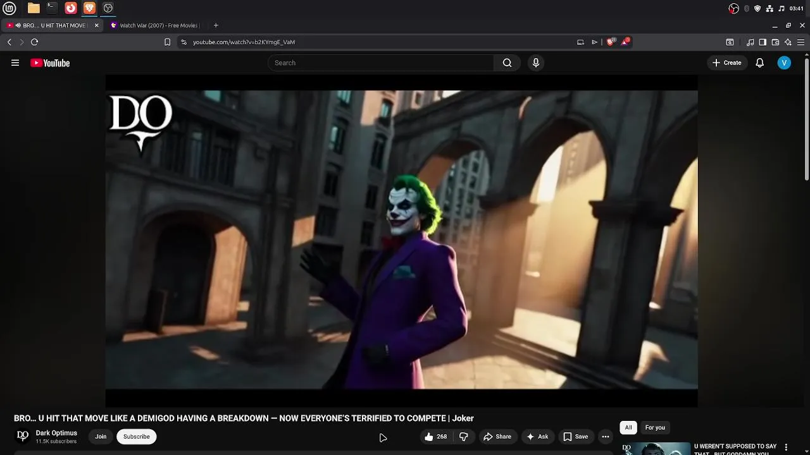Click the video title text
This screenshot has height=455, width=810.
[244, 418]
